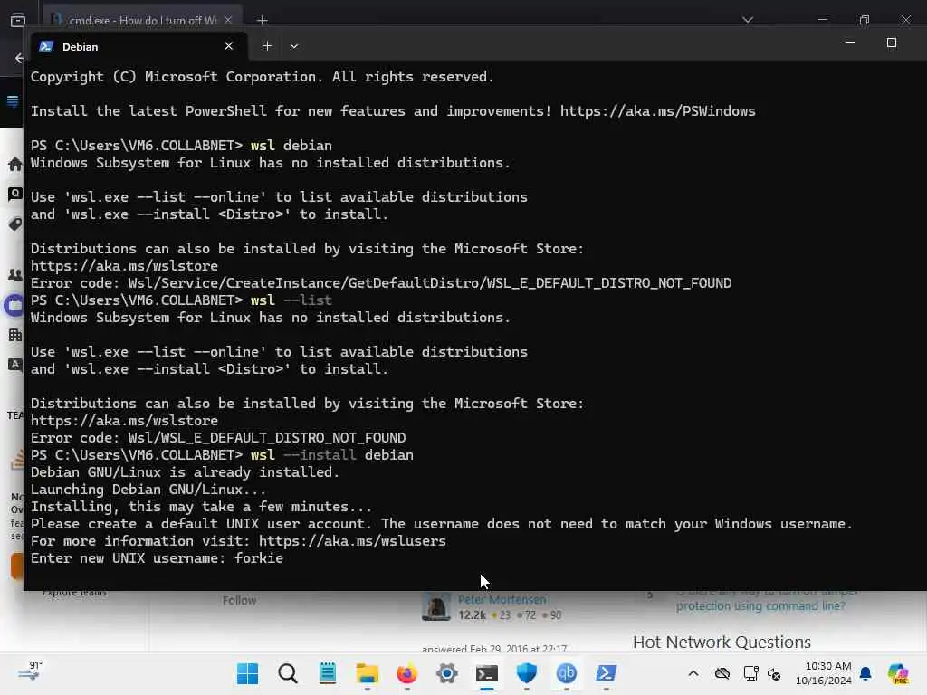Image resolution: width=927 pixels, height=695 pixels.
Task: Click the Follow link under the answer
Action: [x=239, y=601]
